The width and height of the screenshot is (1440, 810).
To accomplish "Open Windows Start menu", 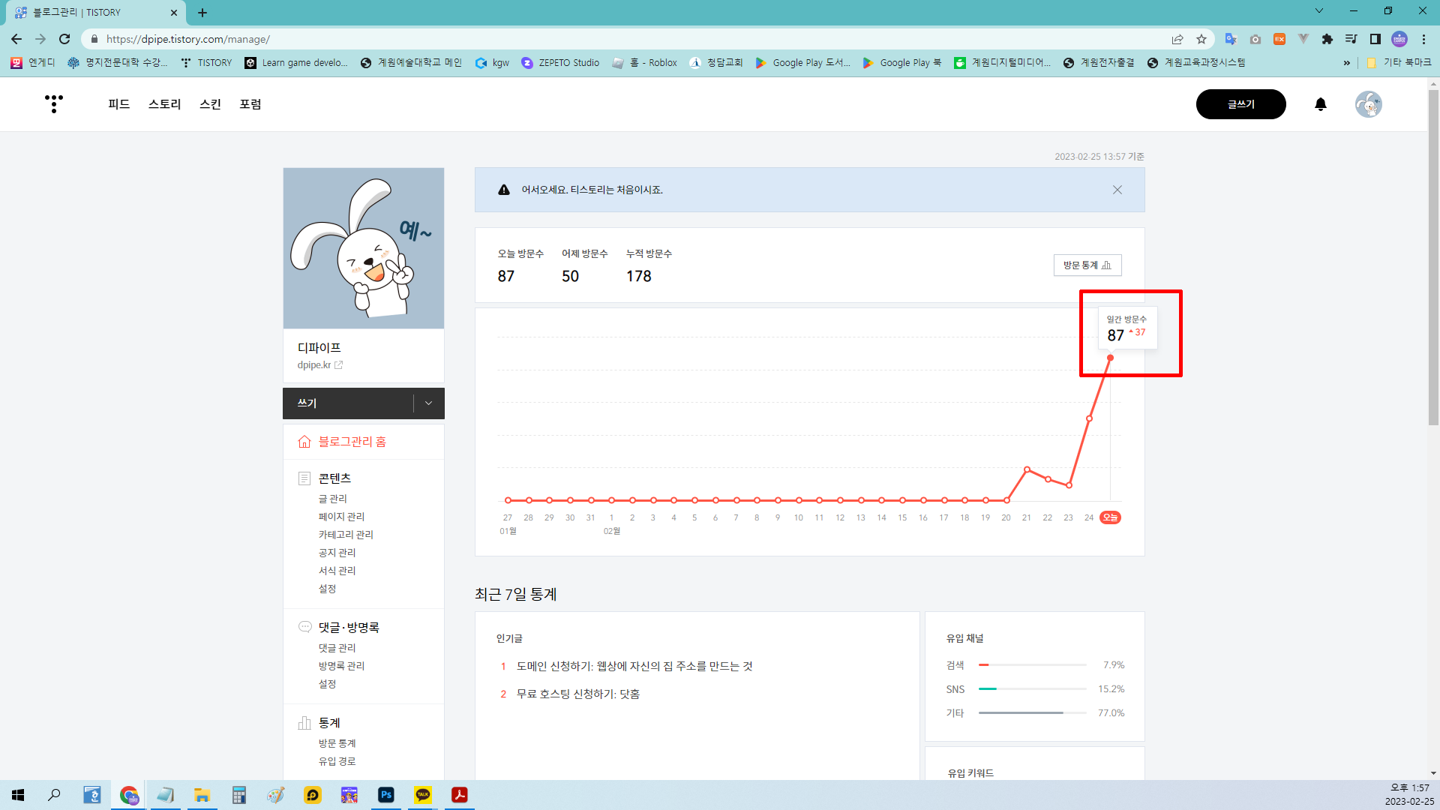I will [18, 795].
